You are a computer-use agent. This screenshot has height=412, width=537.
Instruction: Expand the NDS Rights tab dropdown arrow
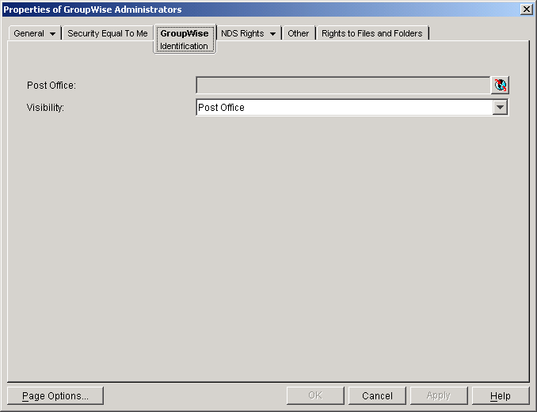pyautogui.click(x=273, y=34)
